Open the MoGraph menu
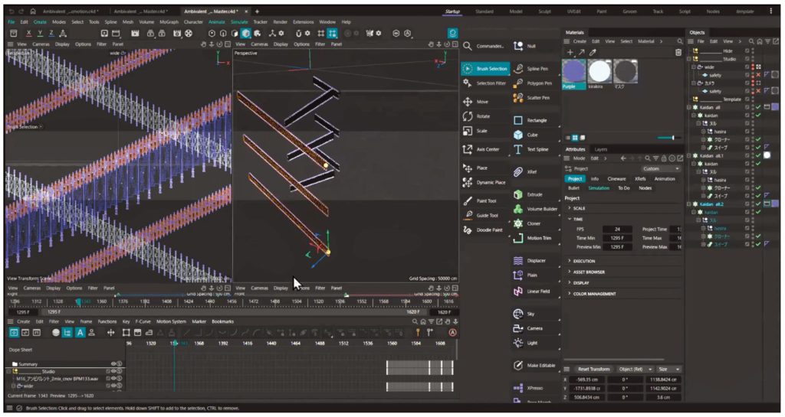785x417 pixels. [169, 22]
